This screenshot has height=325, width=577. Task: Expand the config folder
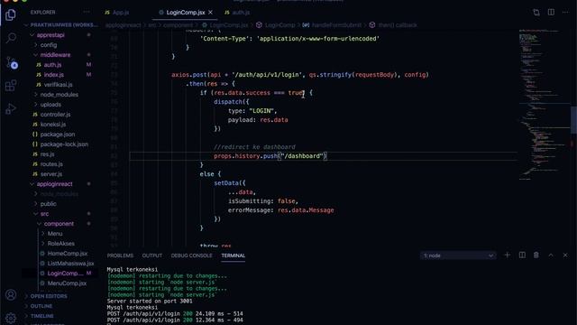click(49, 45)
